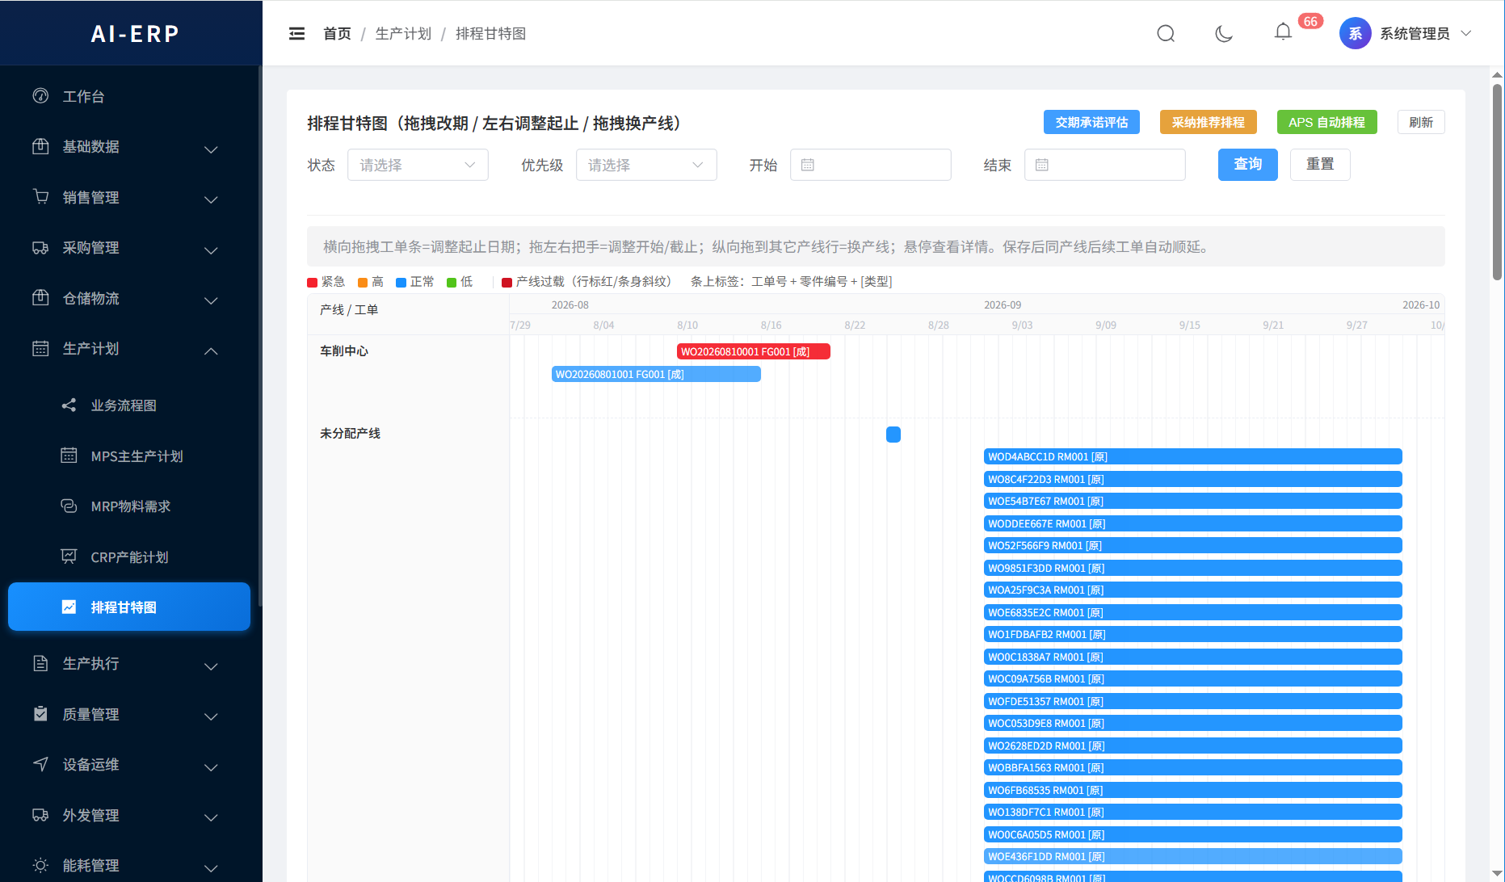Click the 业务流程图 share icon
This screenshot has height=882, width=1505.
(x=69, y=405)
